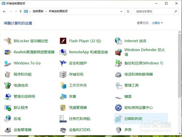This screenshot has width=182, height=137.
Task: Open the Windows To Go icon
Action: (8, 64)
